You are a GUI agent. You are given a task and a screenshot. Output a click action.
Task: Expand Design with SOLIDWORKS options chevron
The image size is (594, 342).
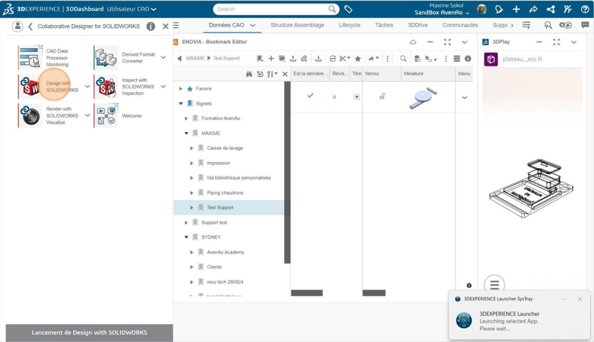pyautogui.click(x=88, y=87)
